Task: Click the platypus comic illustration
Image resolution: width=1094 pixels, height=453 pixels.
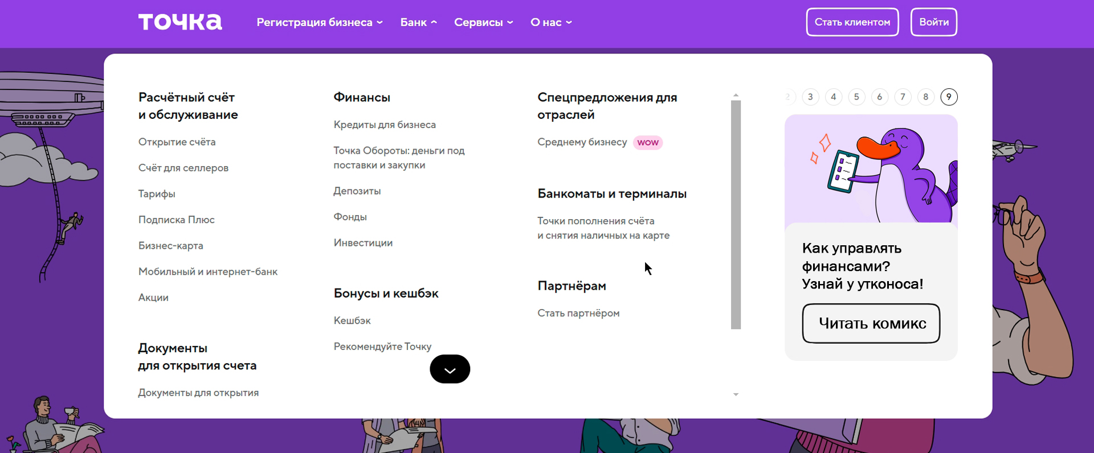Action: point(871,168)
